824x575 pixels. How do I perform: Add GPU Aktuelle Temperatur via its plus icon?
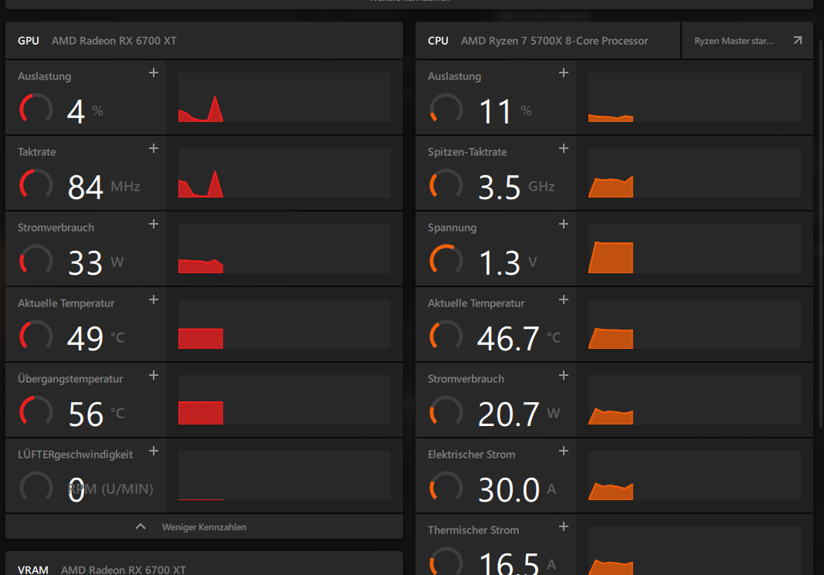tap(154, 299)
